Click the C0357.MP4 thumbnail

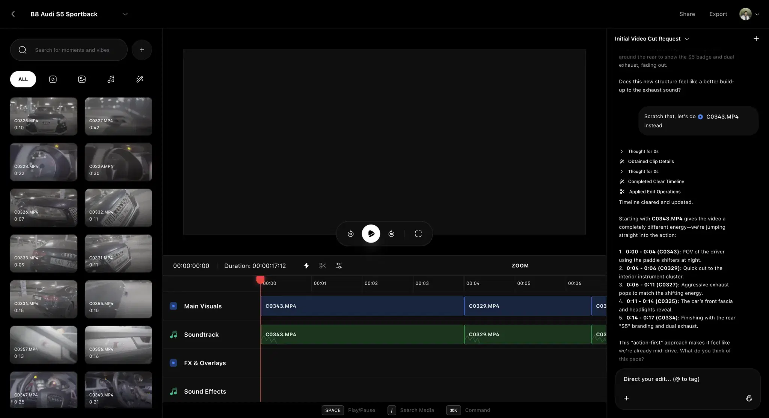pos(44,345)
